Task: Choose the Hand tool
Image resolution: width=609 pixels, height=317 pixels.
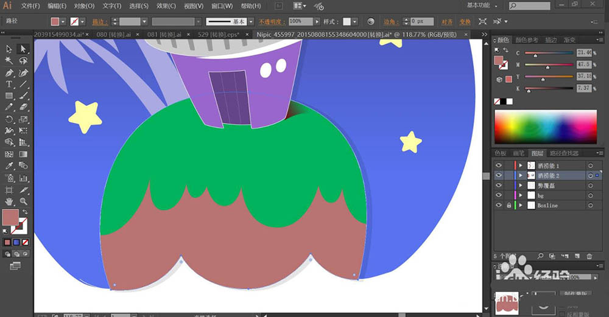Action: coord(9,201)
